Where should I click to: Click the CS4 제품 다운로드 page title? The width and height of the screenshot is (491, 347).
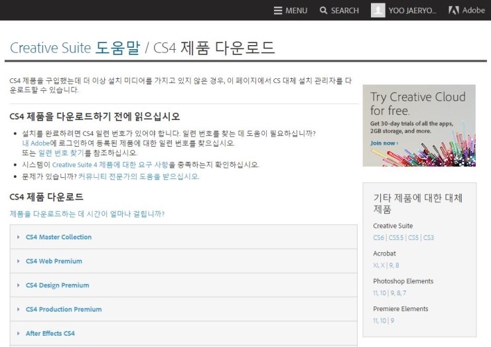[x=214, y=48]
